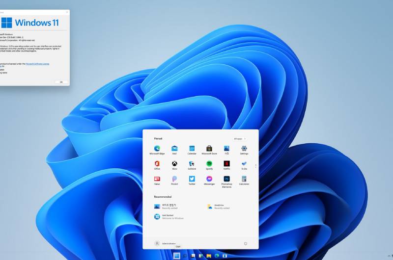Launch the Office pinned app
Image resolution: width=393 pixels, height=260 pixels.
click(157, 165)
